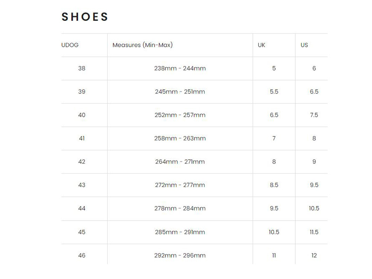Click the US column header
This screenshot has width=372, height=279.
[x=304, y=45]
